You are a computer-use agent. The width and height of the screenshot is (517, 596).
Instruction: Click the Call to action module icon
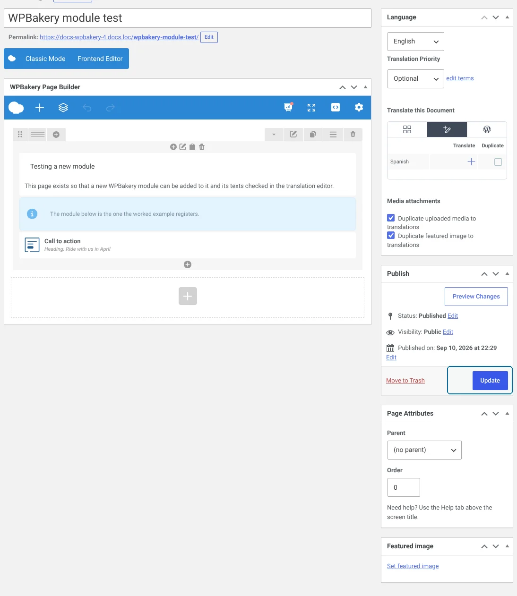click(x=32, y=245)
